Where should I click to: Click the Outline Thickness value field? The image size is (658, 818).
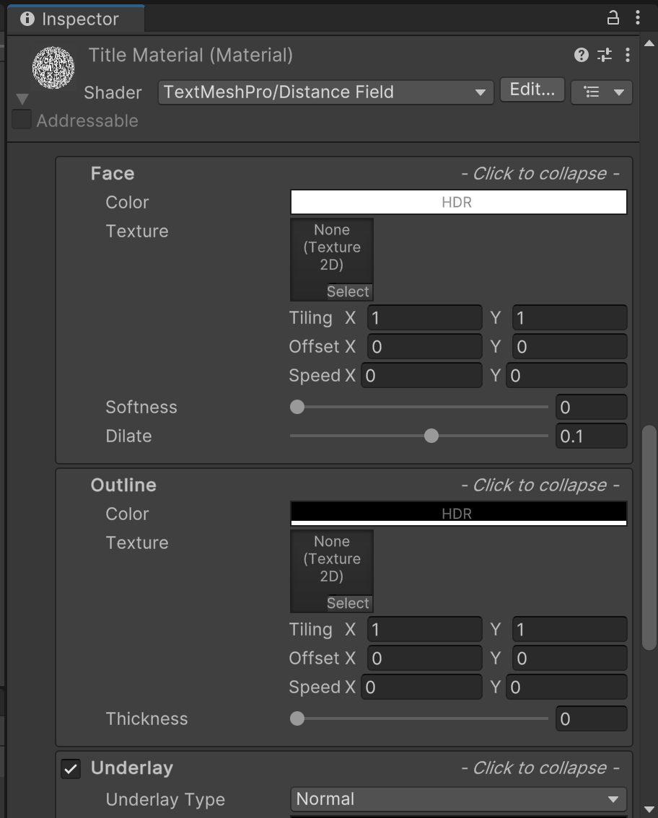click(590, 719)
